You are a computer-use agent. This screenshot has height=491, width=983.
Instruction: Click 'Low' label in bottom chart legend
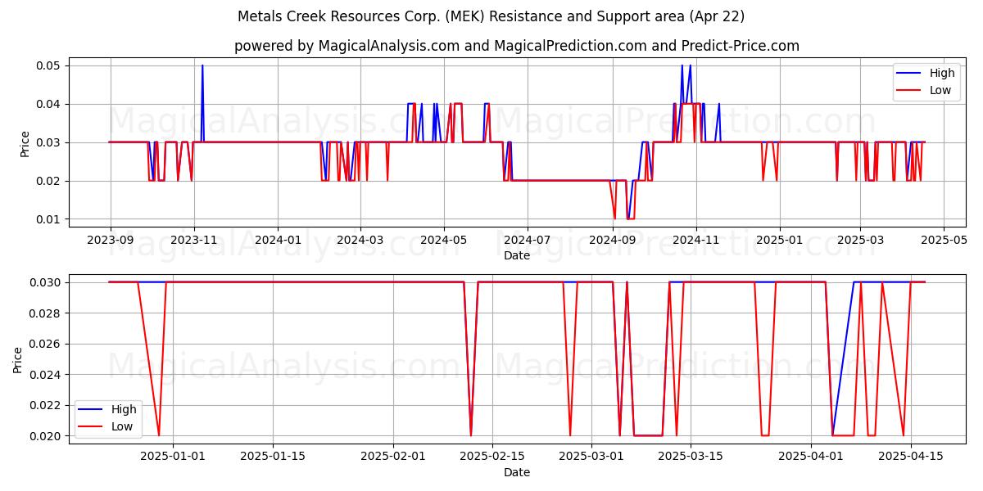(x=122, y=426)
